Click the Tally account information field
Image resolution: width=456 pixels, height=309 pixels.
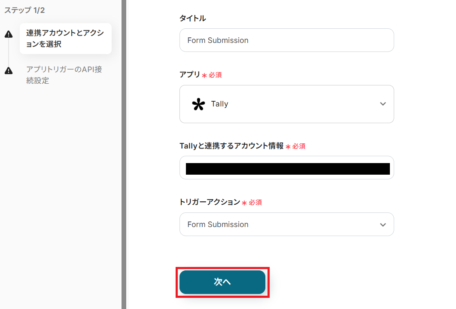pyautogui.click(x=286, y=168)
